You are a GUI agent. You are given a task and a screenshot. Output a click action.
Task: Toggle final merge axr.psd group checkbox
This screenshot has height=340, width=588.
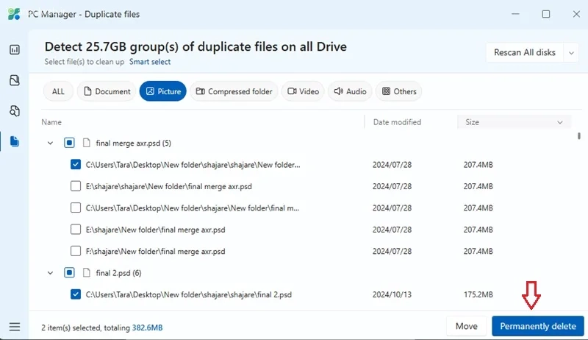(x=69, y=143)
